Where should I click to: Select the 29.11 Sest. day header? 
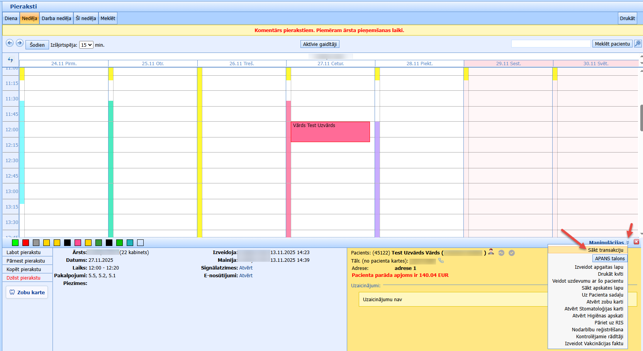(x=509, y=63)
